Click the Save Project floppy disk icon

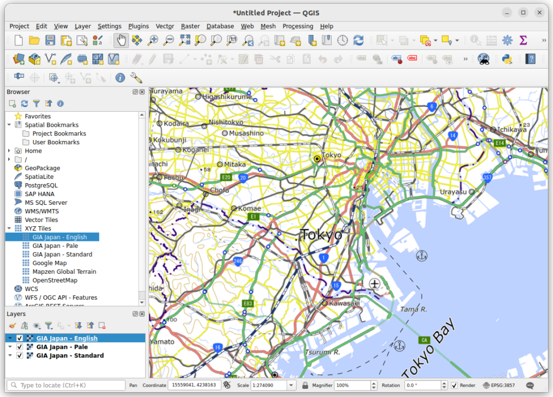[x=50, y=41]
